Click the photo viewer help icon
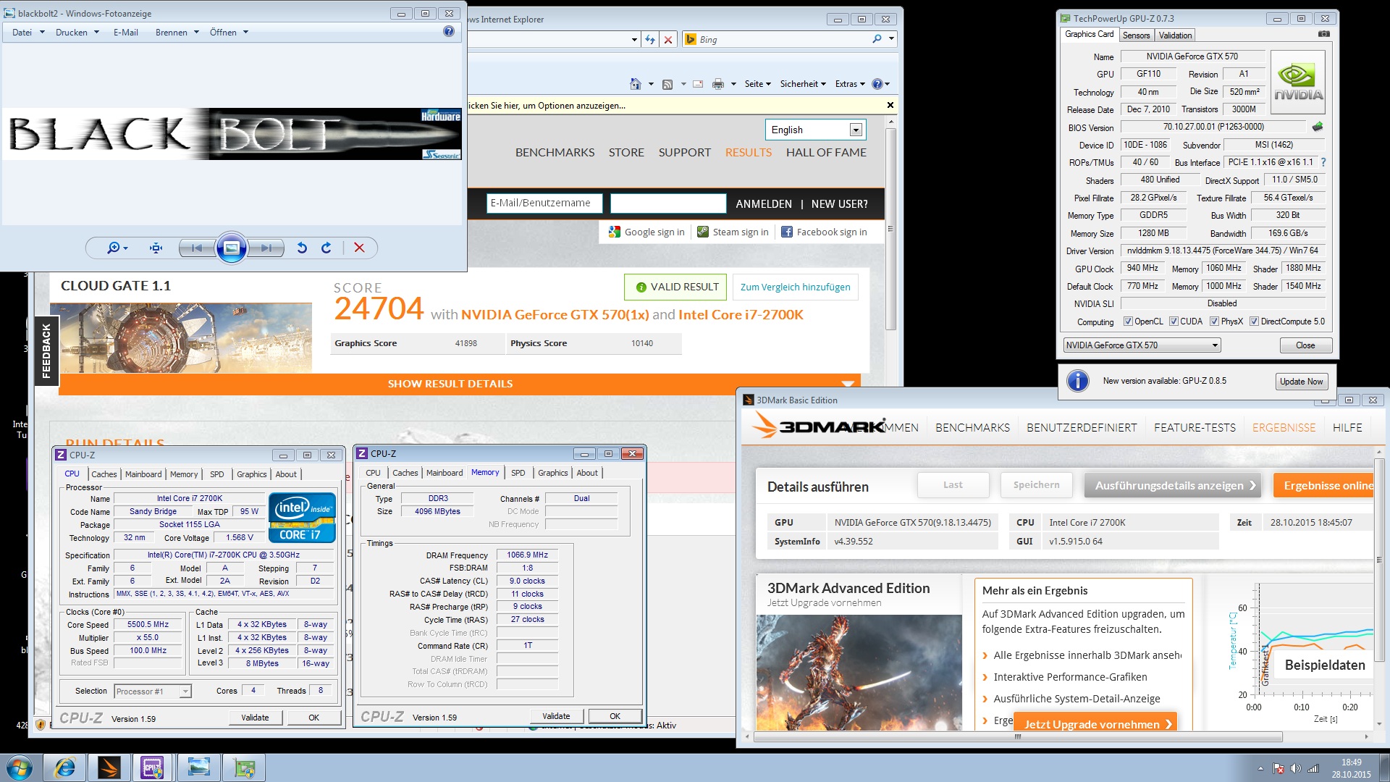This screenshot has height=782, width=1390. pos(449,31)
